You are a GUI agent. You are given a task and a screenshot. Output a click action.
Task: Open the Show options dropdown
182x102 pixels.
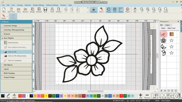tap(104, 12)
